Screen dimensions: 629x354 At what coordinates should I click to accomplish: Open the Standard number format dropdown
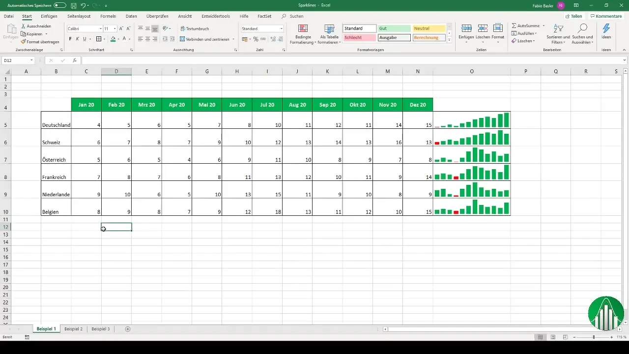tap(282, 29)
